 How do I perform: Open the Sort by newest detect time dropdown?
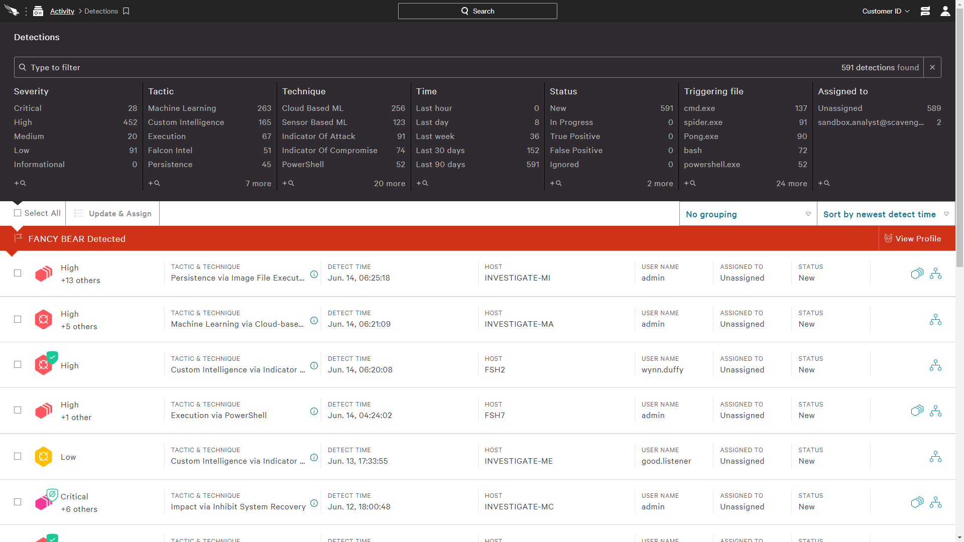point(886,214)
